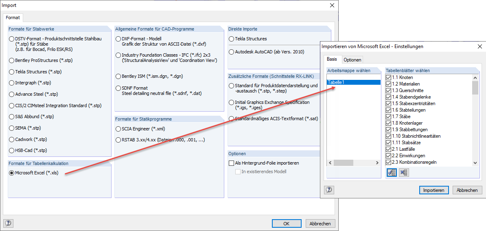The width and height of the screenshot is (486, 231).
Task: Choose DXF-Format Modell option
Action: [118, 39]
